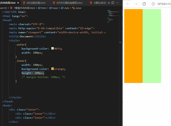The width and height of the screenshot is (171, 126).
Task: Click the orange block in the browser preview
Action: tap(133, 46)
